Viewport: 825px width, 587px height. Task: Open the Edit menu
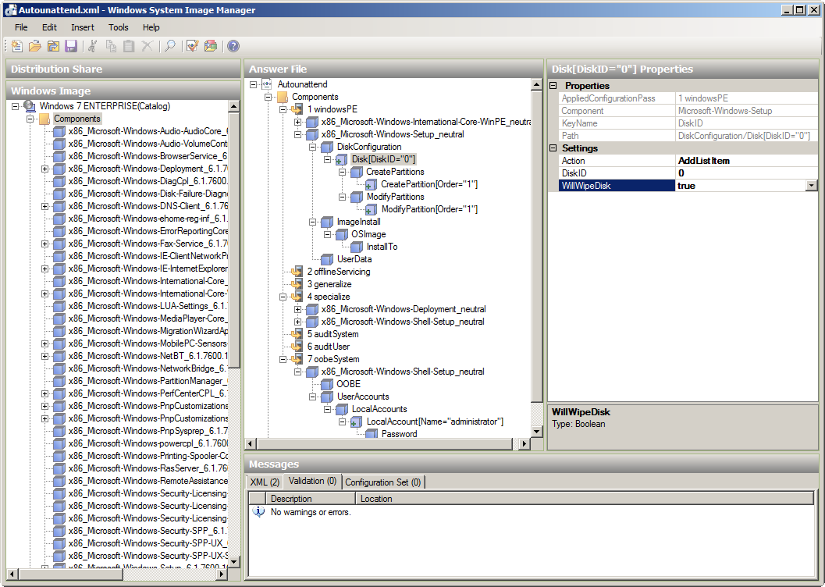49,27
